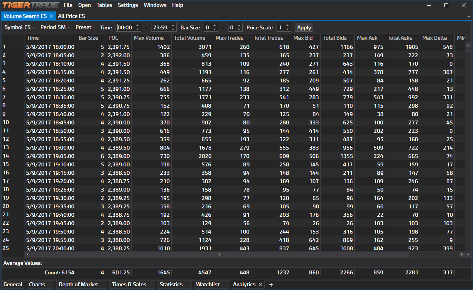Viewport: 473px width, 290px height.
Task: Add a new workspace tab with plus icon
Action: [x=271, y=284]
